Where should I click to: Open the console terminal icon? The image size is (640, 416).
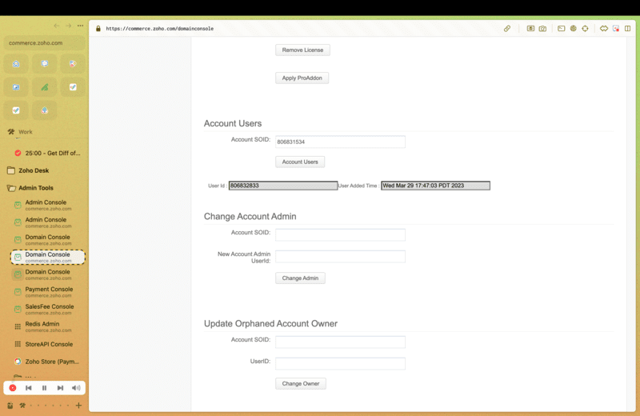pyautogui.click(x=562, y=28)
